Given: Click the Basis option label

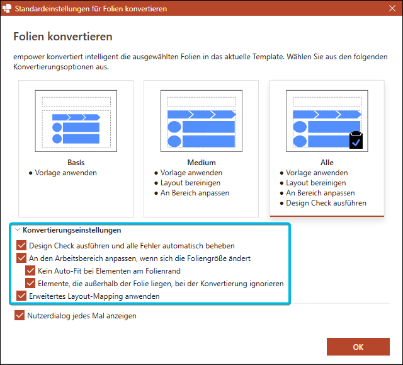Looking at the screenshot, I should coord(76,163).
